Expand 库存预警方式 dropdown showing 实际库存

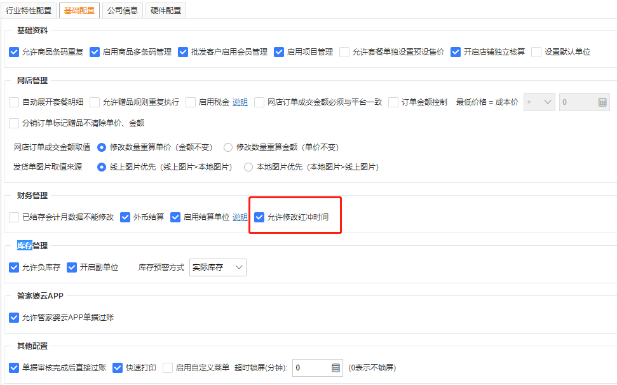(x=217, y=267)
